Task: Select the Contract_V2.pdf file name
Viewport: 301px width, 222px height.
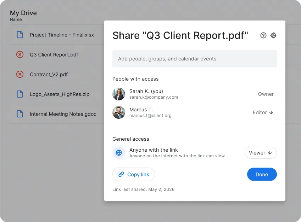Action: point(49,75)
